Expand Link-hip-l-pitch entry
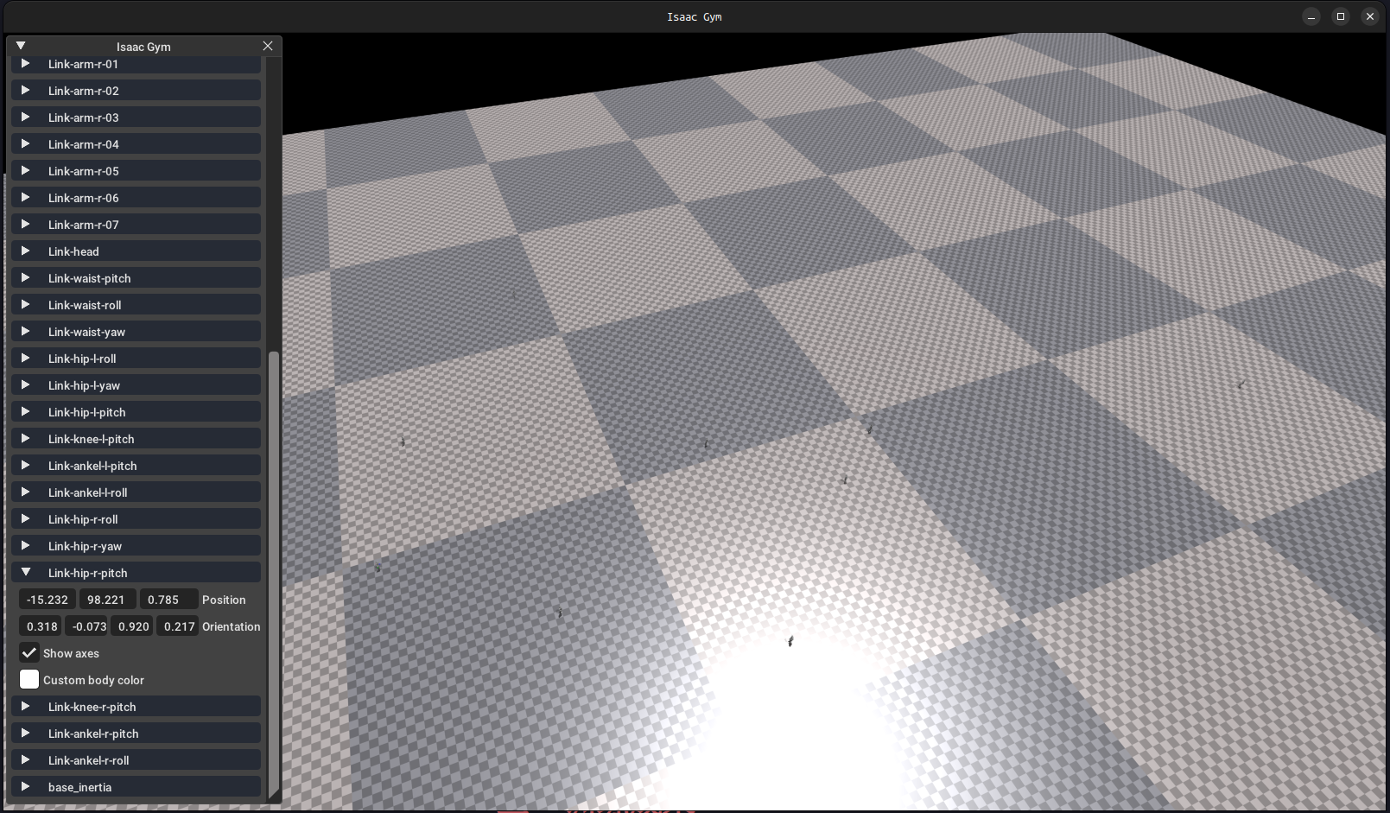Screen dimensions: 1390x813 [x=136, y=412]
